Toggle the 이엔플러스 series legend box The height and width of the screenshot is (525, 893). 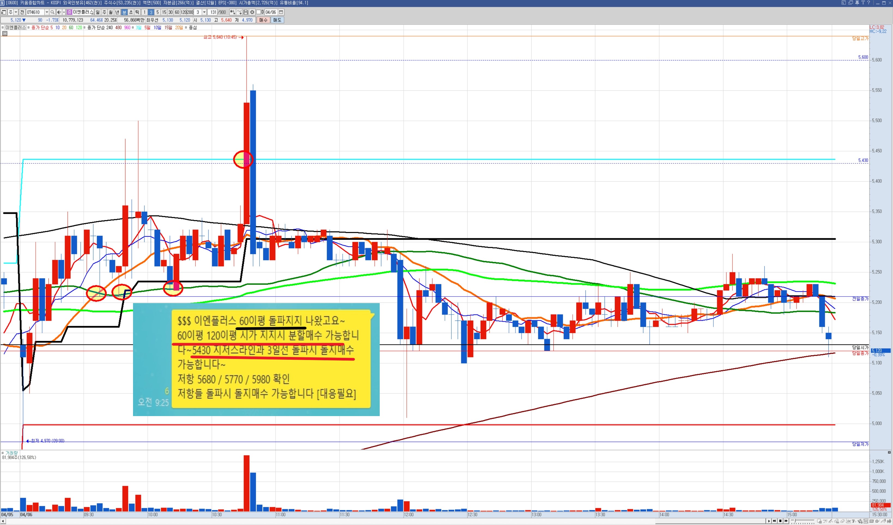[3, 28]
